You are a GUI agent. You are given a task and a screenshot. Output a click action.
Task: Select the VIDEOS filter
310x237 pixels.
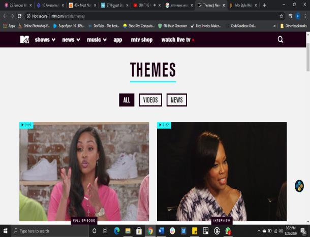tap(150, 100)
